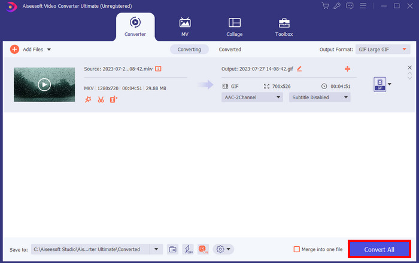Switch to the MV tab
The width and height of the screenshot is (419, 263).
184,27
